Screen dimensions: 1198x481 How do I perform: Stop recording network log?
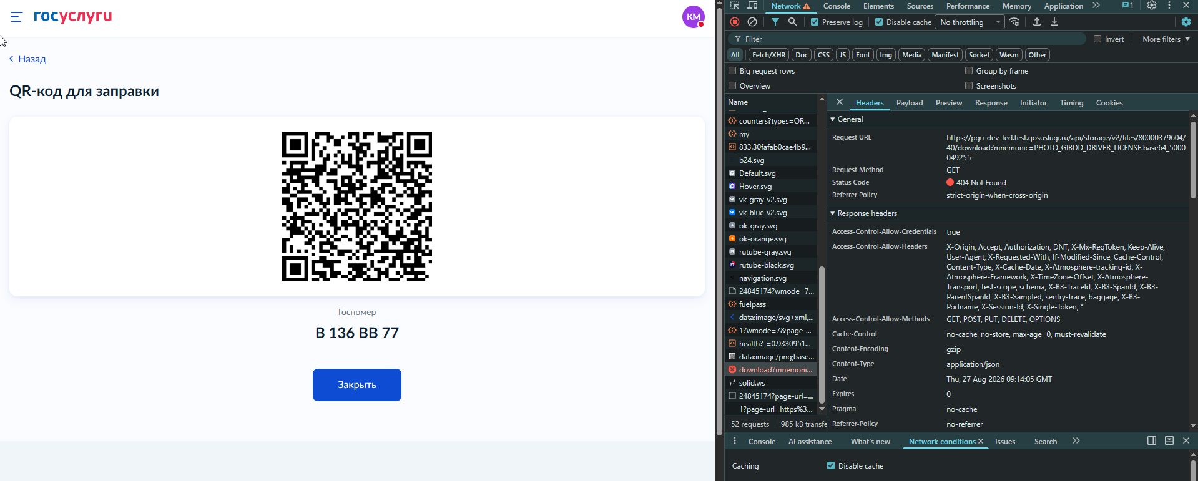click(735, 22)
